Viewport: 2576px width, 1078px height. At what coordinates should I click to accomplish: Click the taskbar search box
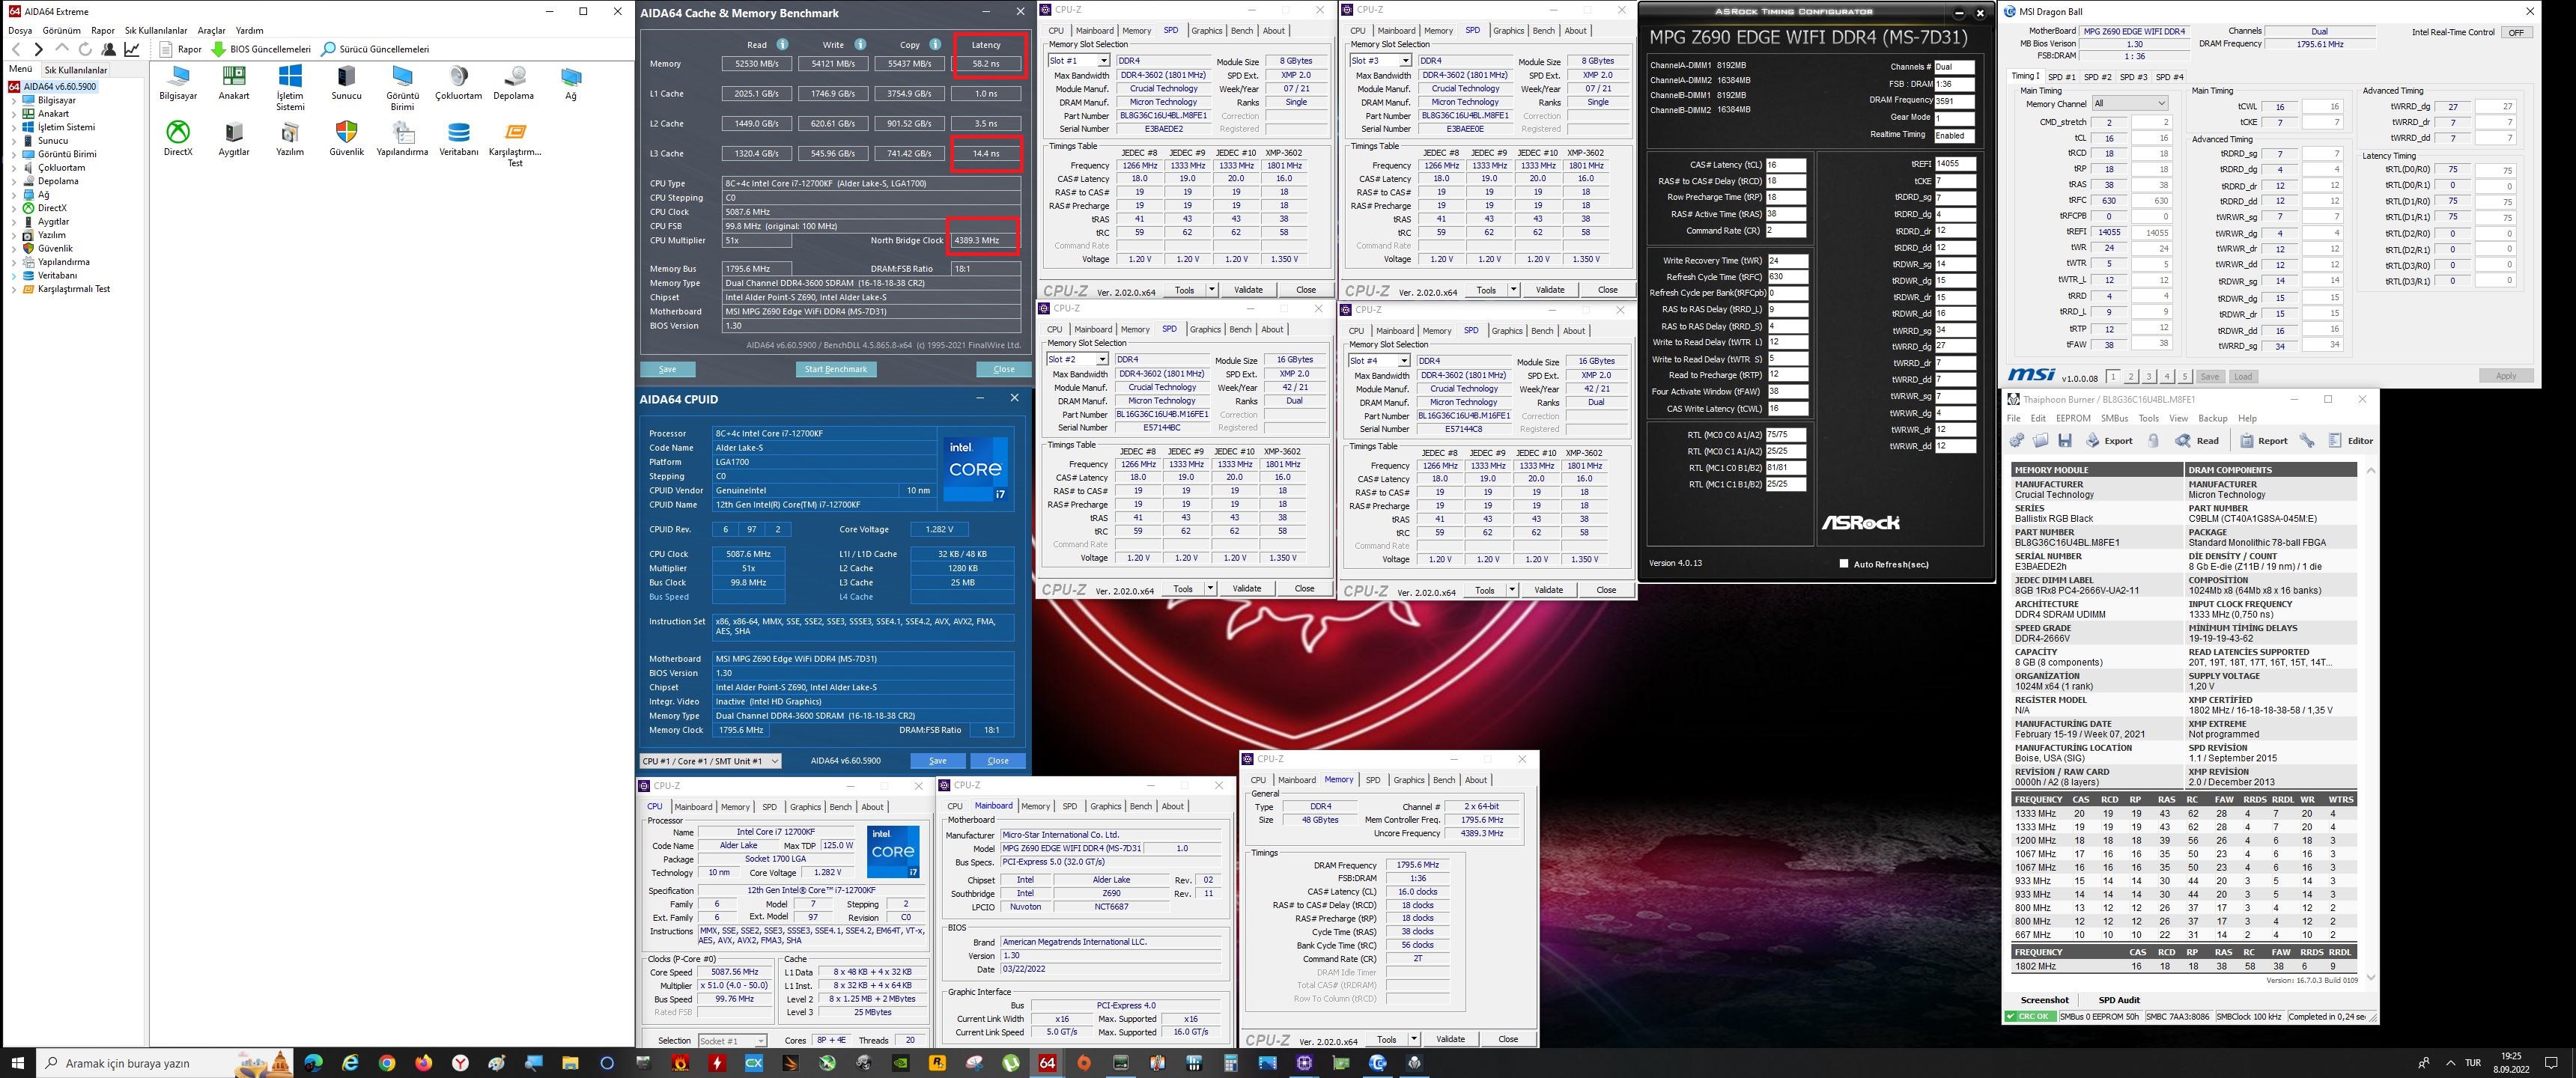(x=165, y=1063)
